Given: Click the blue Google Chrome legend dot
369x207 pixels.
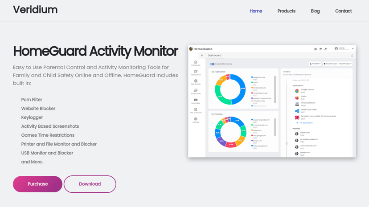Looking at the screenshot, I should (x=252, y=77).
